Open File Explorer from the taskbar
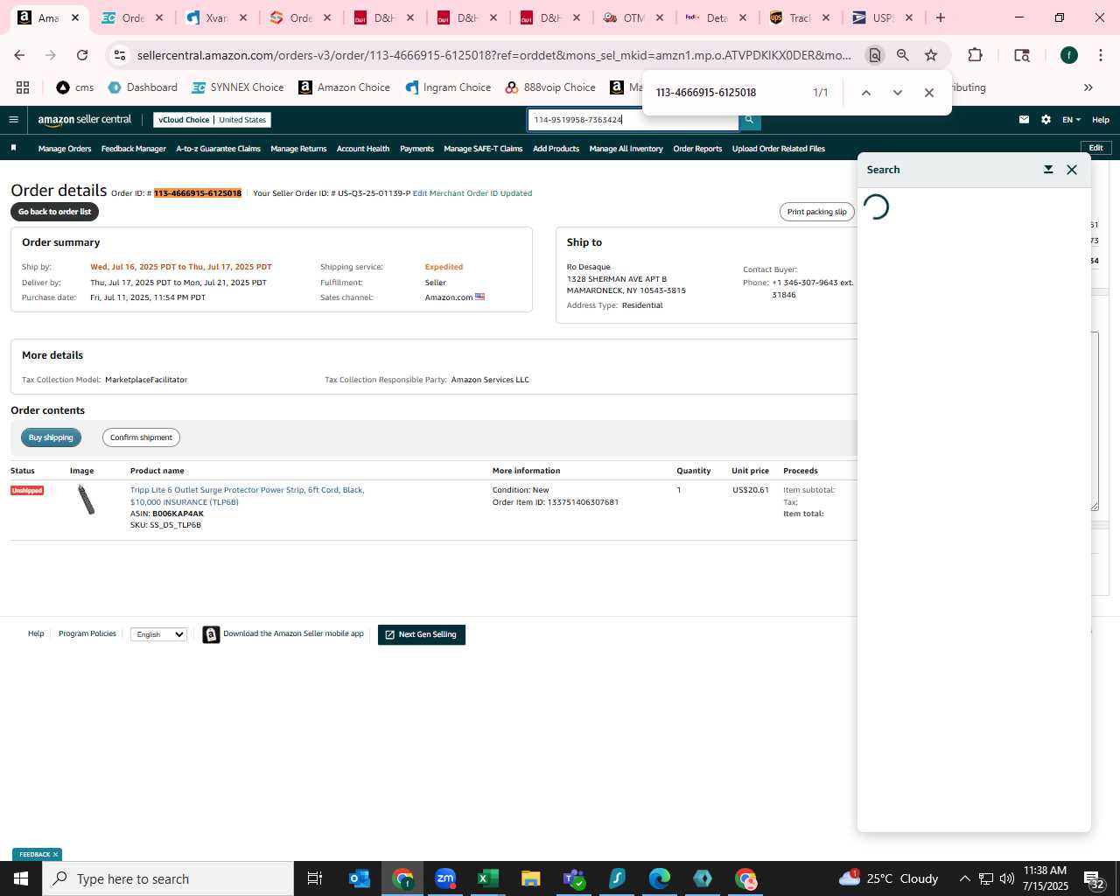Image resolution: width=1120 pixels, height=896 pixels. coord(531,878)
